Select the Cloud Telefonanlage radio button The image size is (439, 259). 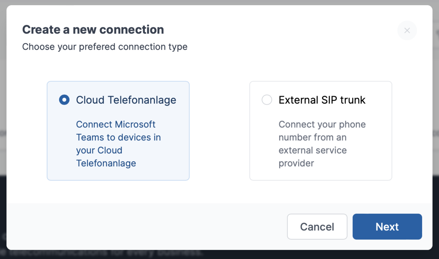point(64,100)
